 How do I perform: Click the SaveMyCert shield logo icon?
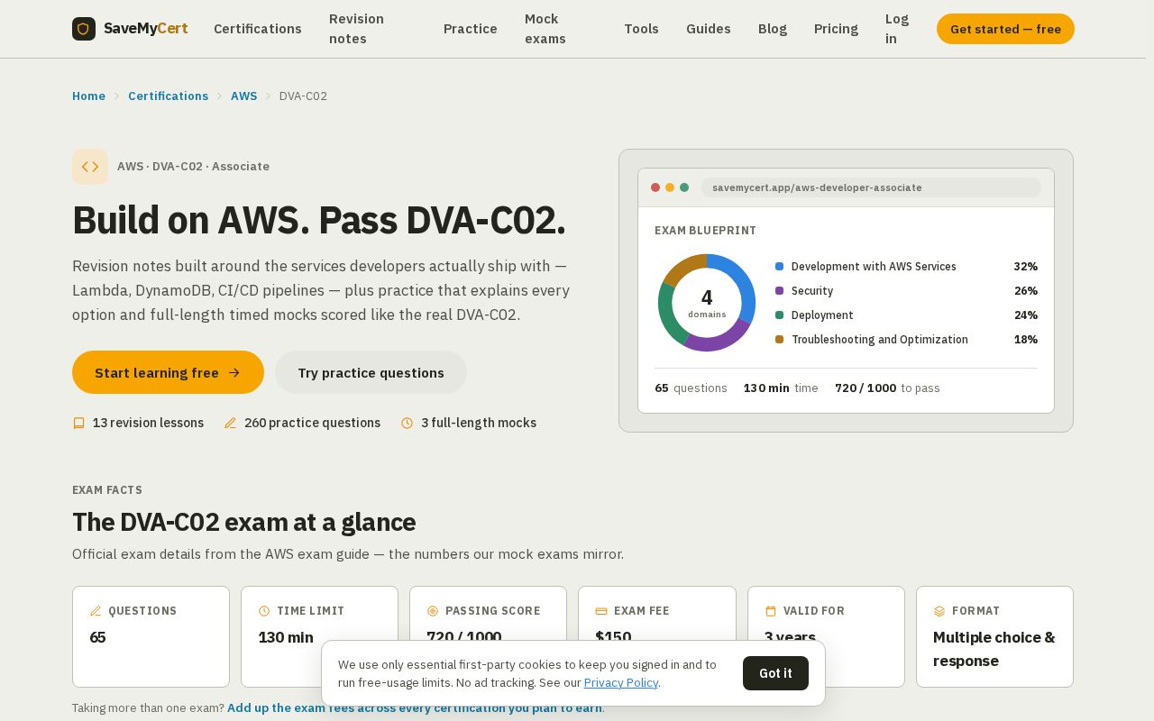pyautogui.click(x=84, y=29)
